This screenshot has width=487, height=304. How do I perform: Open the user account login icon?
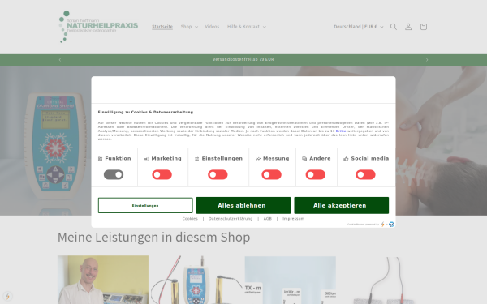408,27
